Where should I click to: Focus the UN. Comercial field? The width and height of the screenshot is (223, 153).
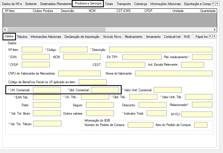pos(47,90)
